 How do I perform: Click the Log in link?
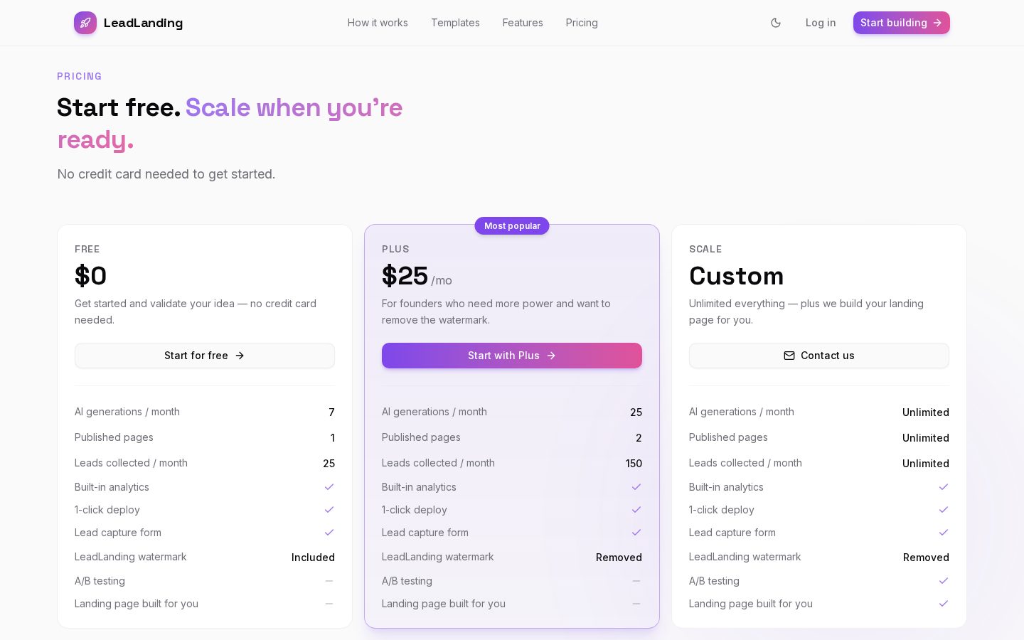[821, 23]
